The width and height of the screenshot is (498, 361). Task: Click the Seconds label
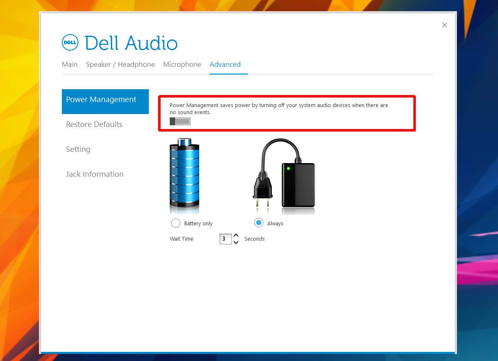point(254,239)
